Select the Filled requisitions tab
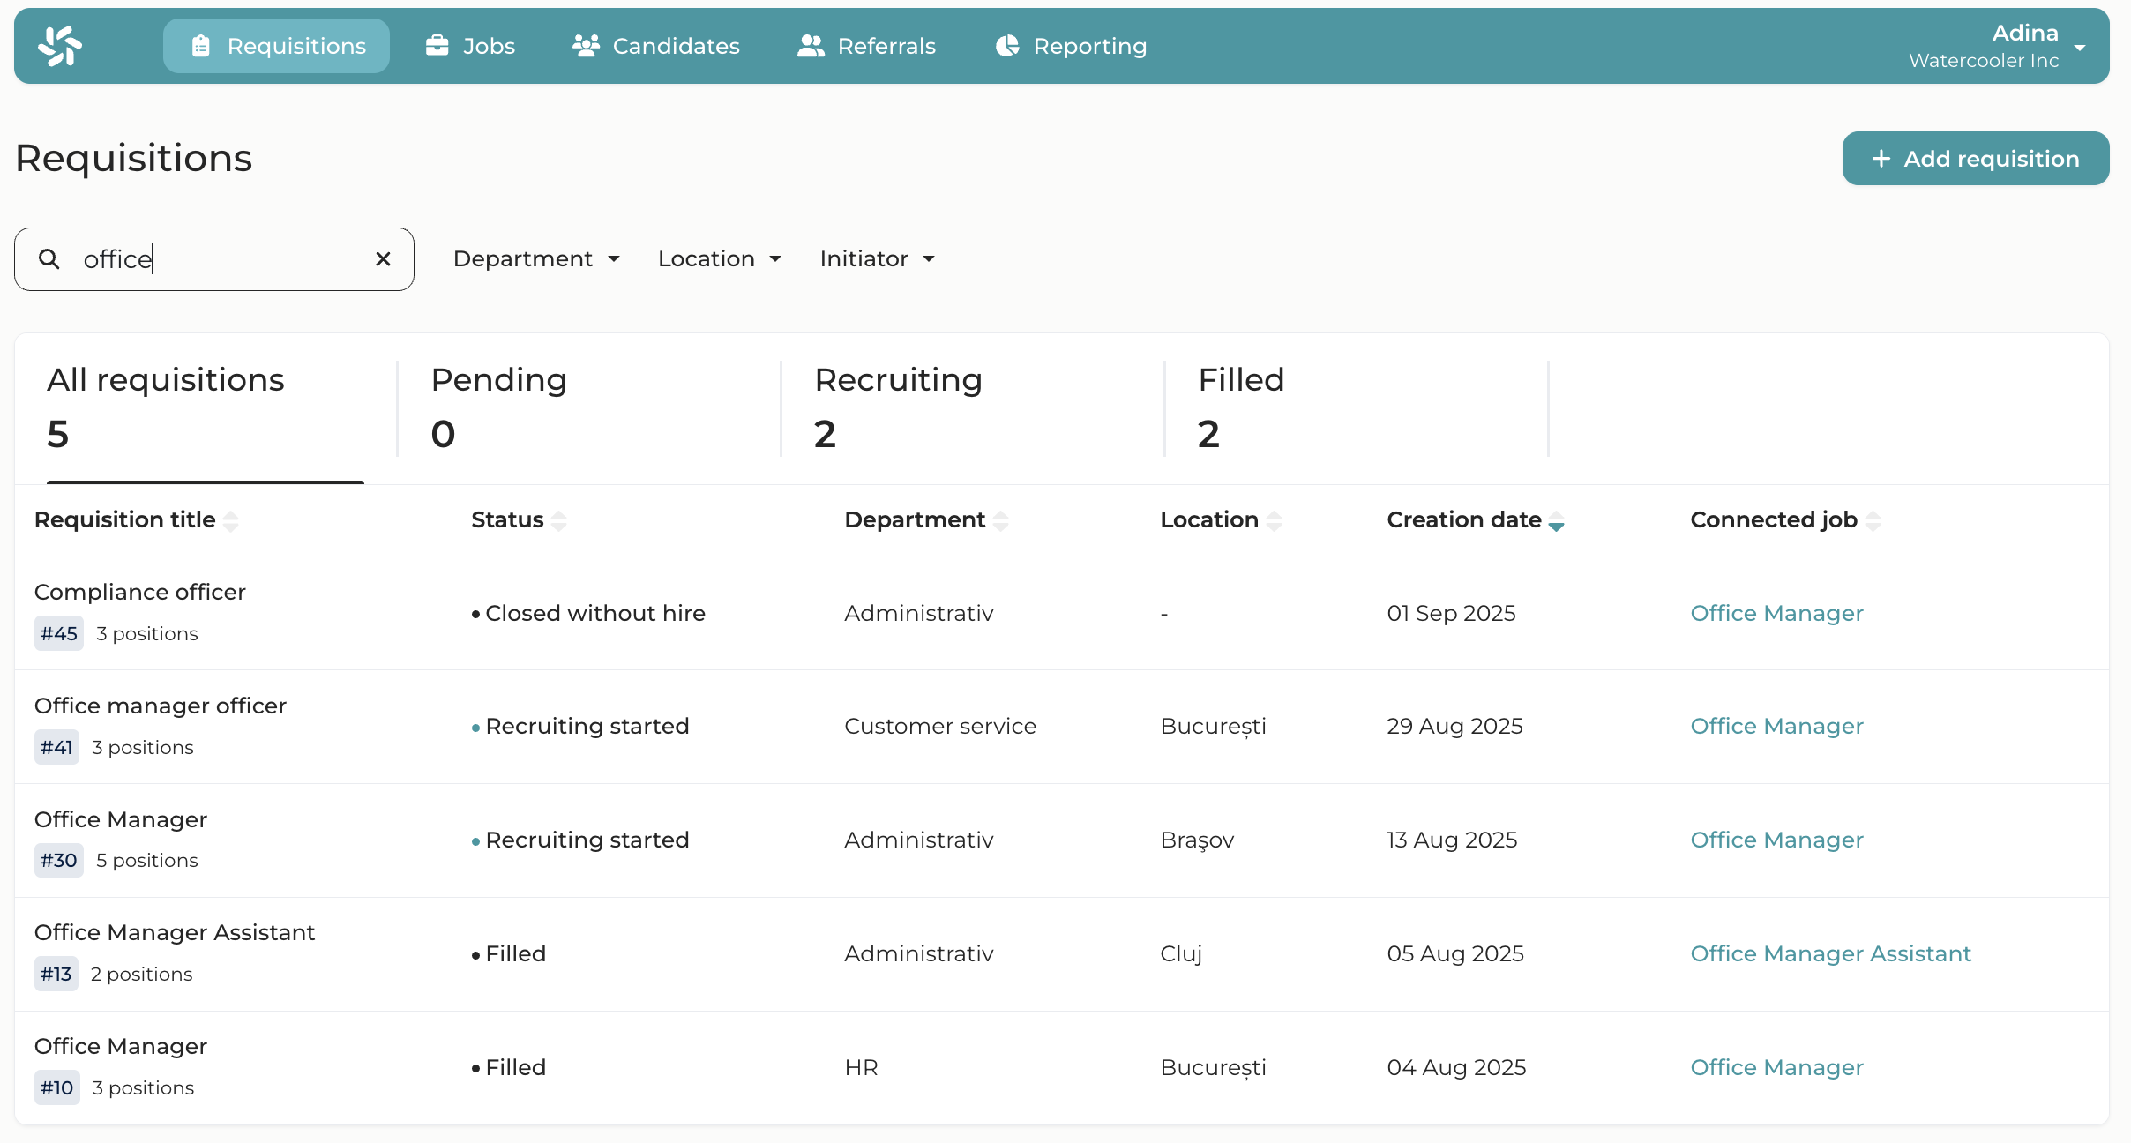 pyautogui.click(x=1240, y=407)
